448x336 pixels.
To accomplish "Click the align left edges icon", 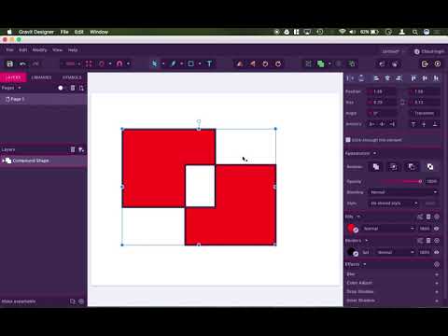I will point(376,78).
